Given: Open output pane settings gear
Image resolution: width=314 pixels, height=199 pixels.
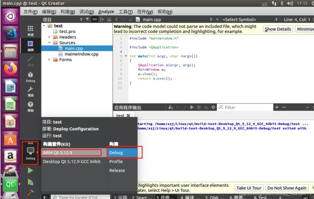Looking at the screenshot, I should click(x=213, y=107).
